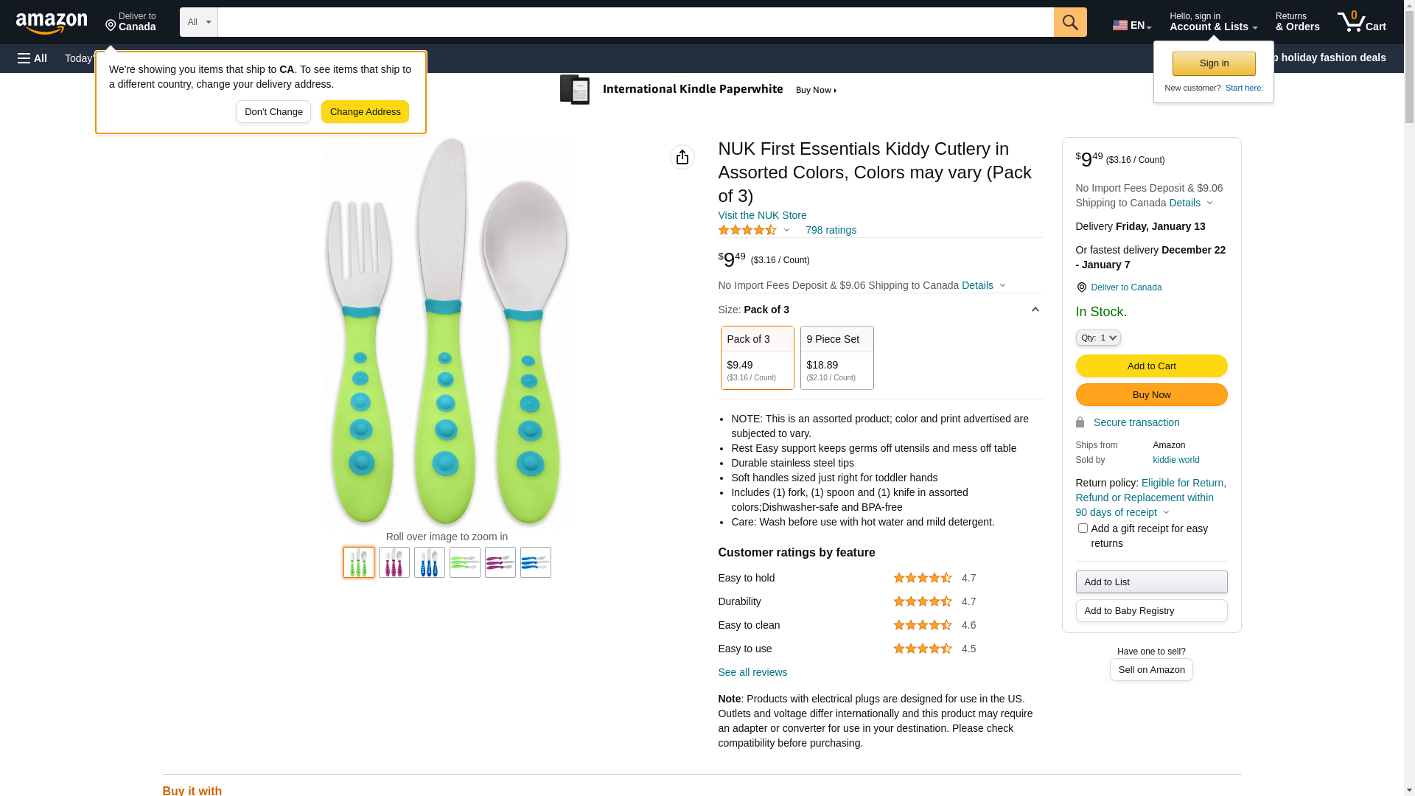Click the Add to Cart button
The image size is (1415, 796).
(x=1150, y=366)
